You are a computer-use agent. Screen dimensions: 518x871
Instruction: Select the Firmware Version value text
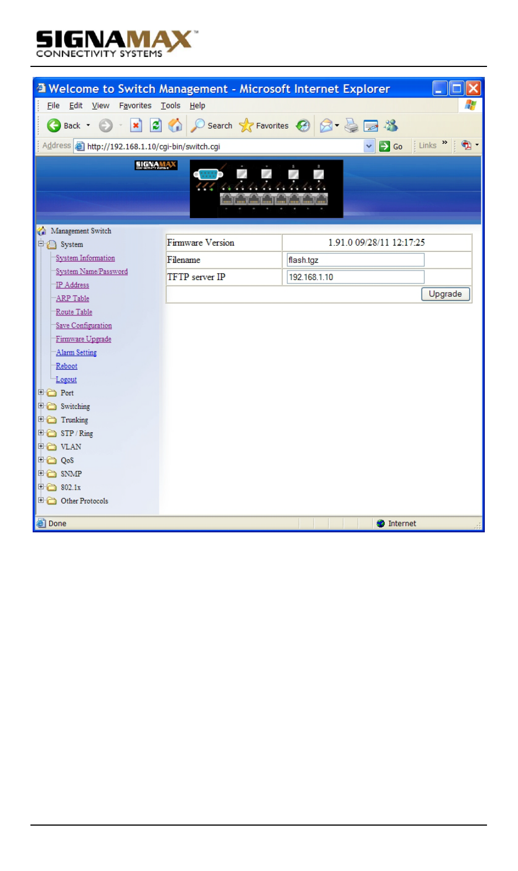376,242
